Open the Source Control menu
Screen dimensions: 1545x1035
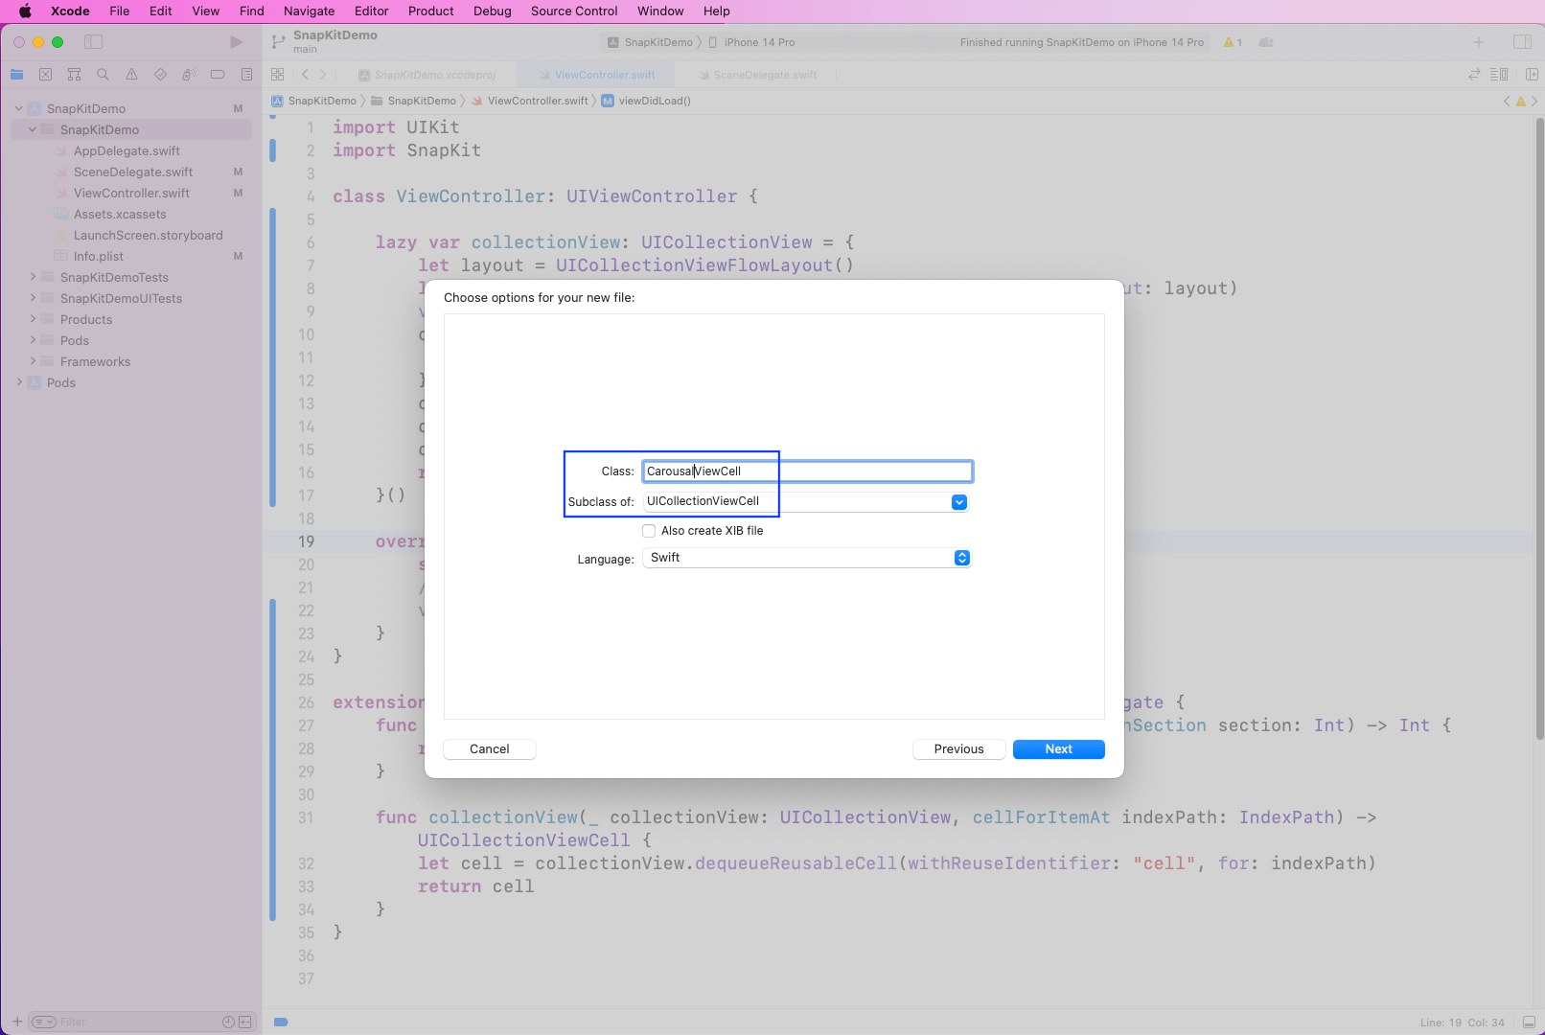(x=573, y=11)
